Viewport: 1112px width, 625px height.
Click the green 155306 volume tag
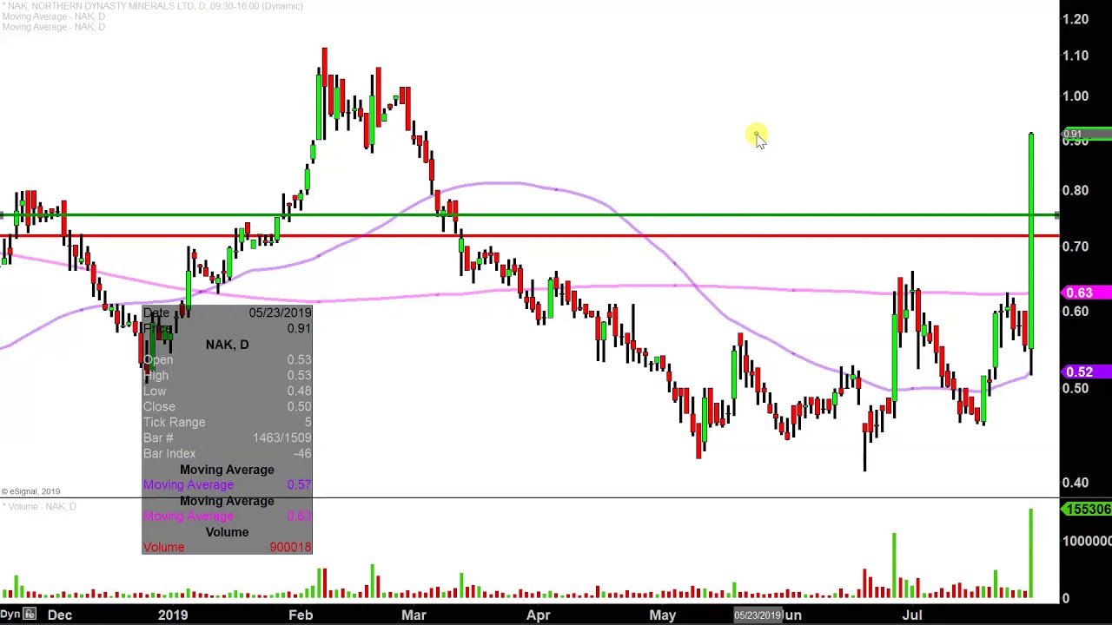(1086, 510)
